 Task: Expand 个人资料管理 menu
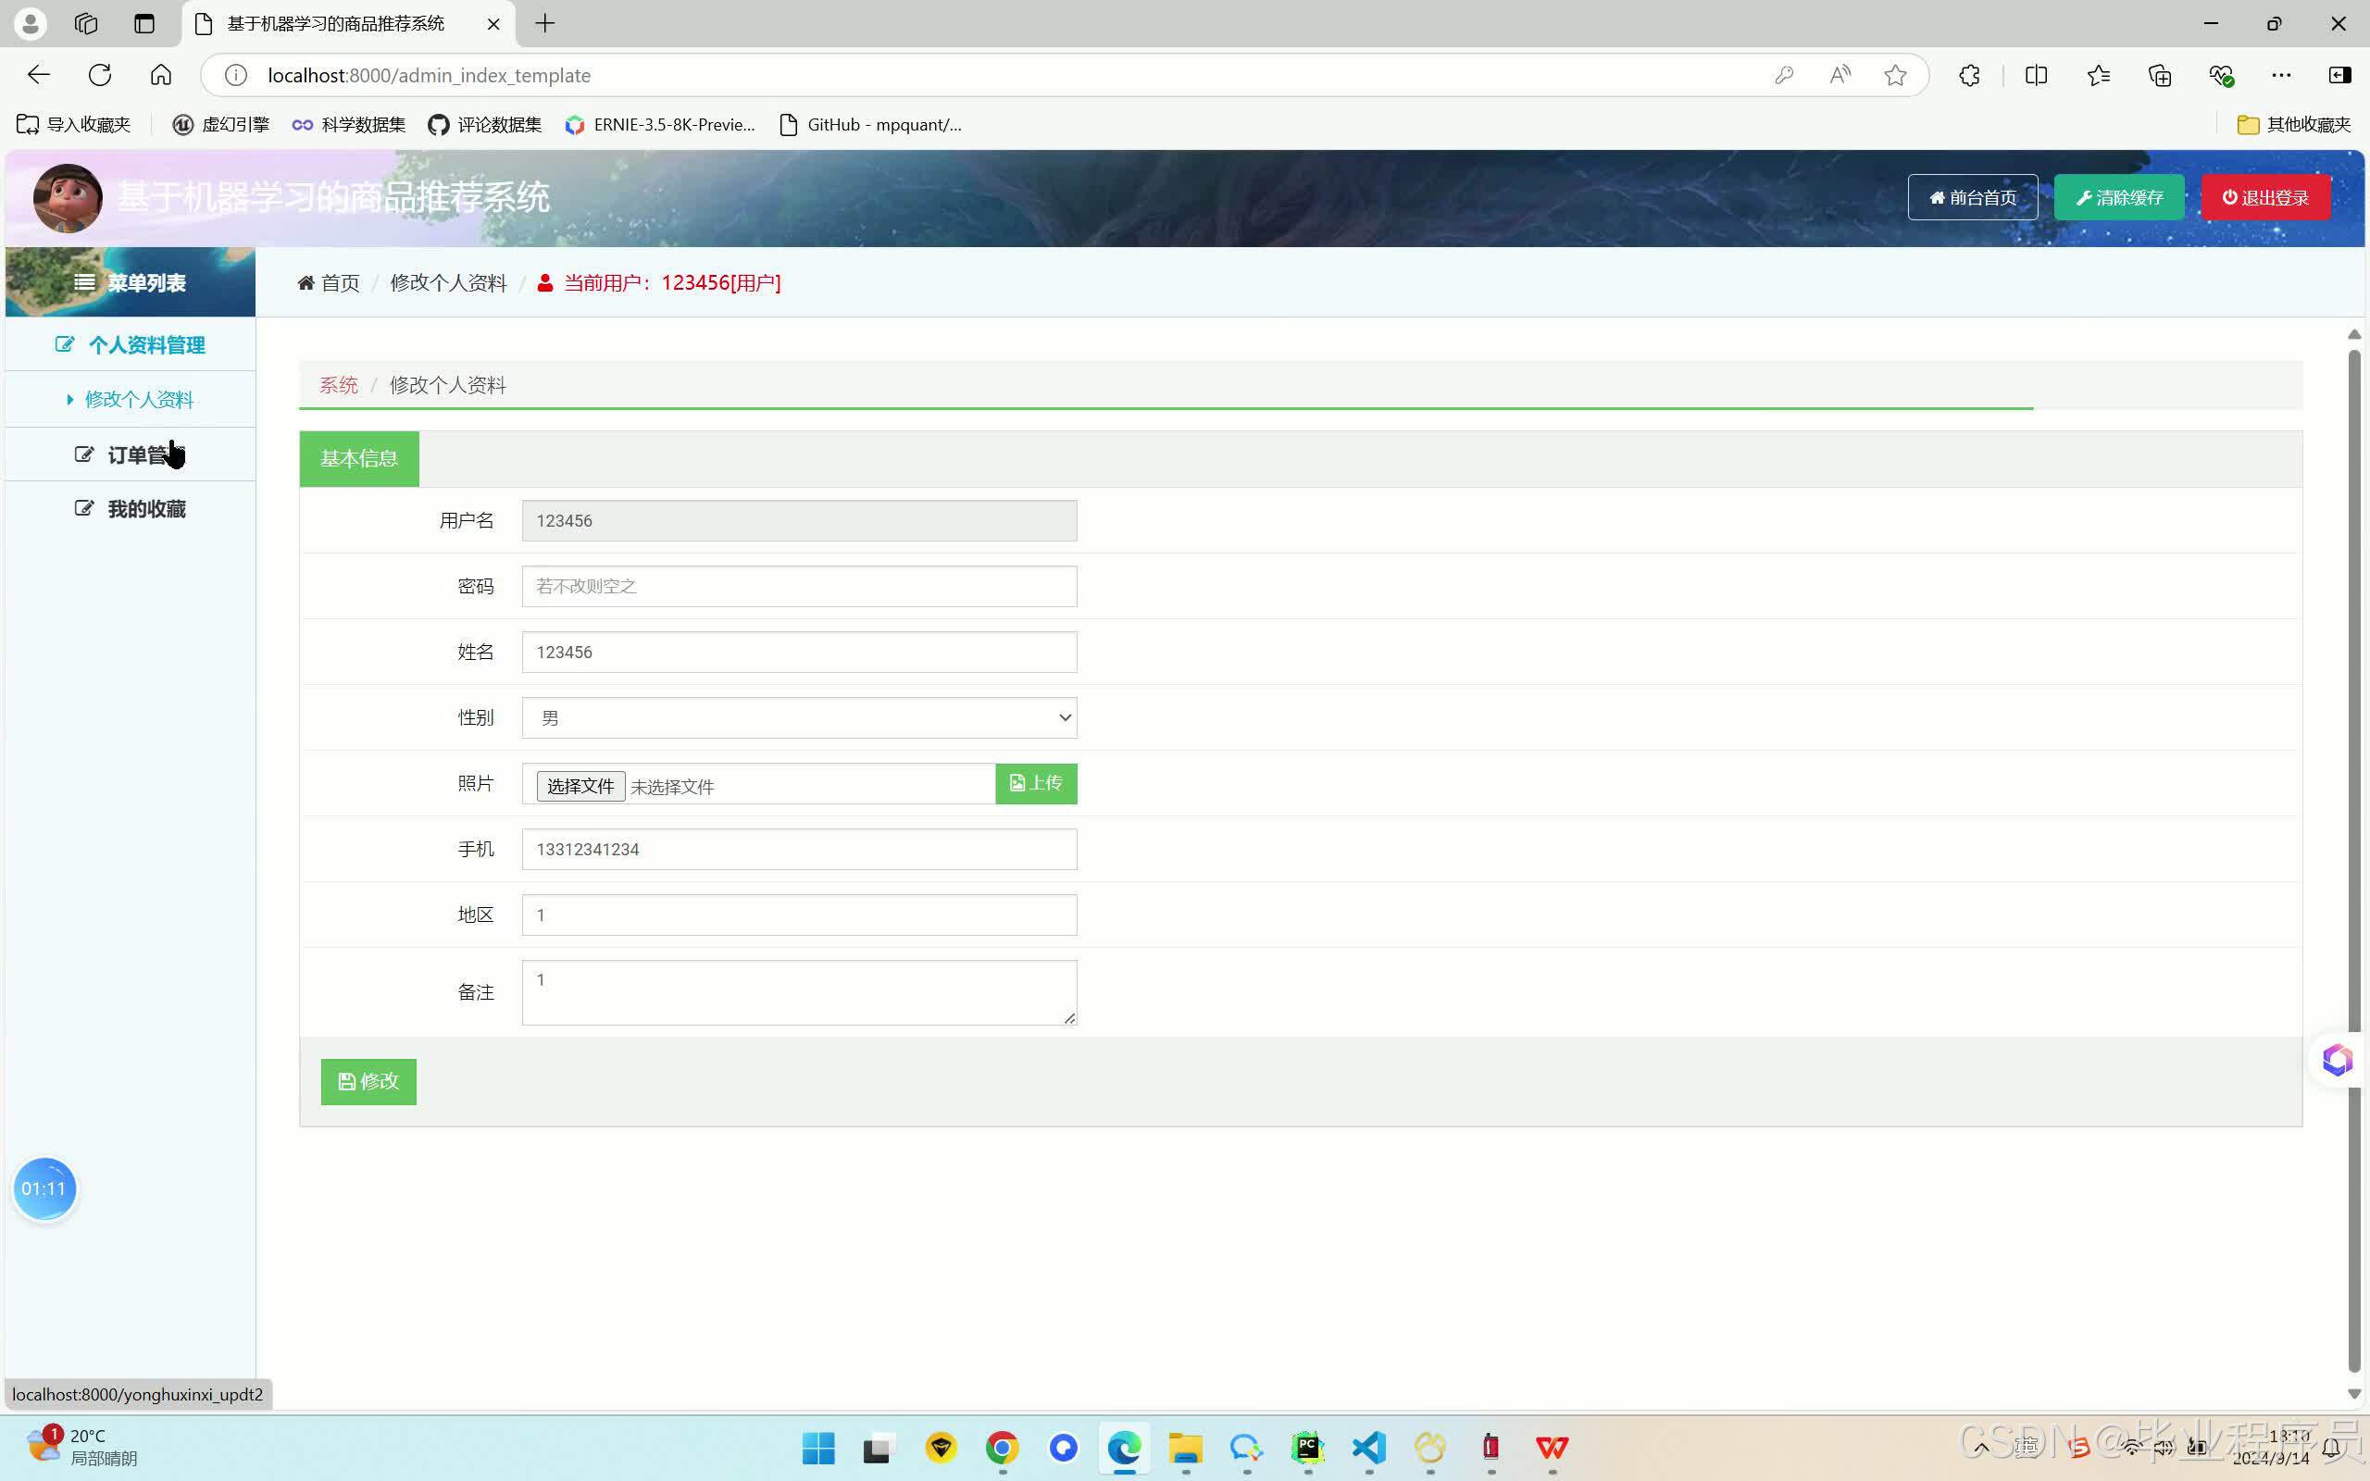click(x=131, y=344)
